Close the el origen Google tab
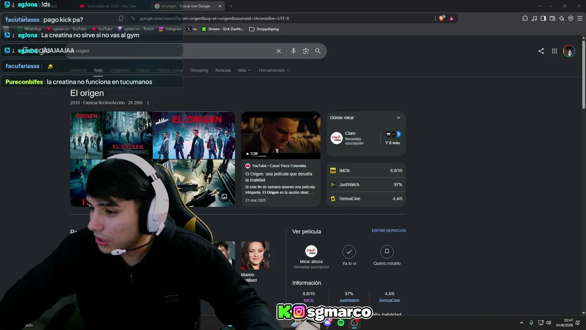Screen dimensions: 586x330 220,6
